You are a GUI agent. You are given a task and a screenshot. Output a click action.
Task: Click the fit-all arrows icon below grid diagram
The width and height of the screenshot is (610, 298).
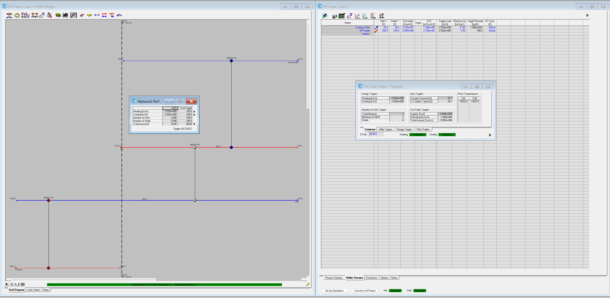coord(23,284)
